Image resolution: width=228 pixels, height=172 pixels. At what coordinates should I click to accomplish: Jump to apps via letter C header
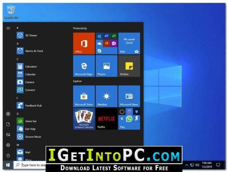18,59
